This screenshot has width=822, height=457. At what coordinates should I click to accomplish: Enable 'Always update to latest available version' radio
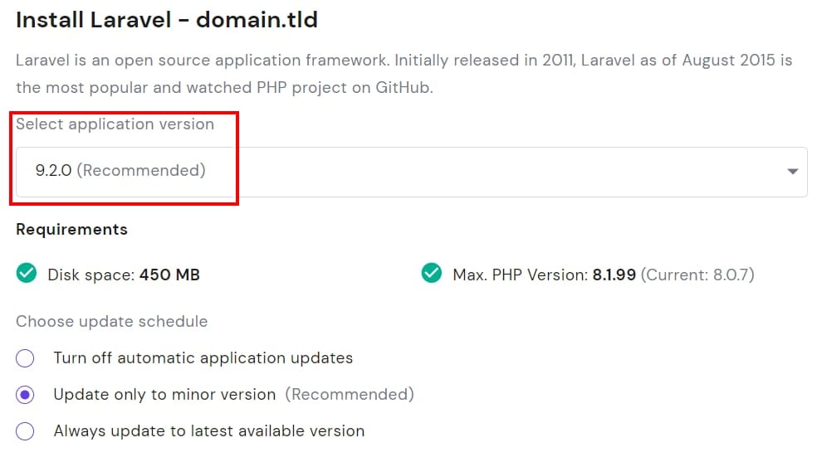25,431
